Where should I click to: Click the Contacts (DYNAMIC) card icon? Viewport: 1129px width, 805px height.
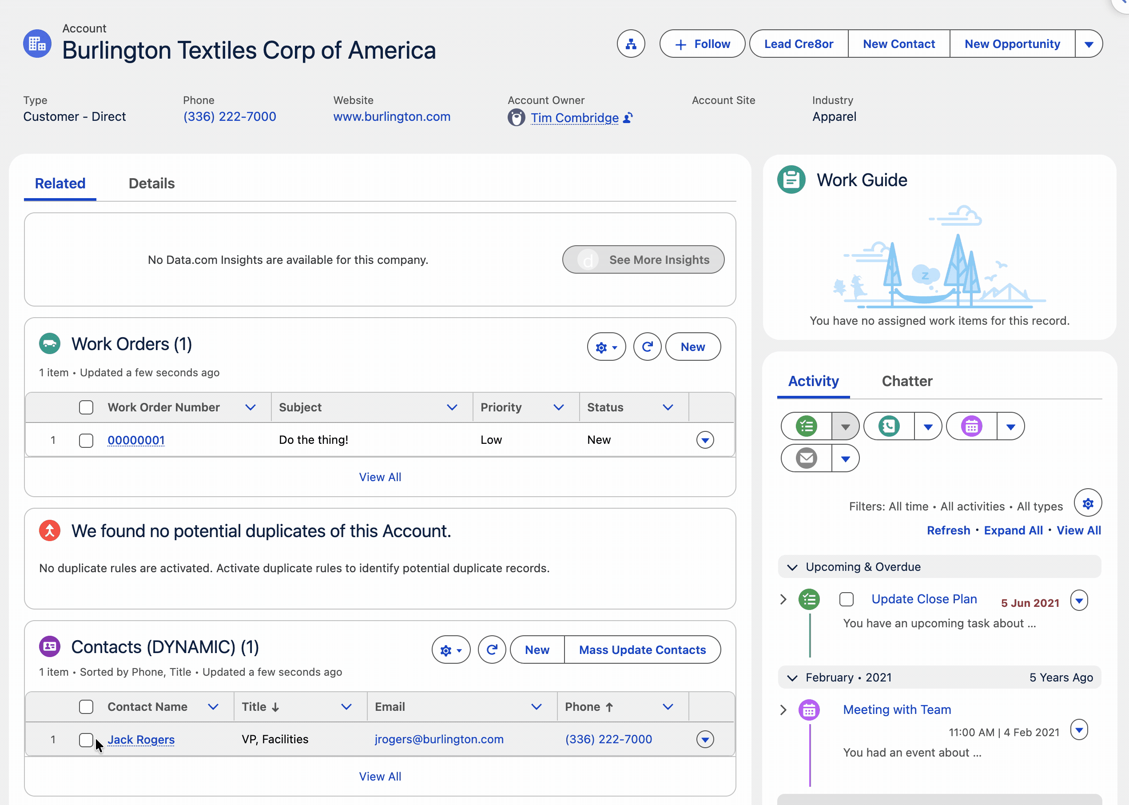50,646
